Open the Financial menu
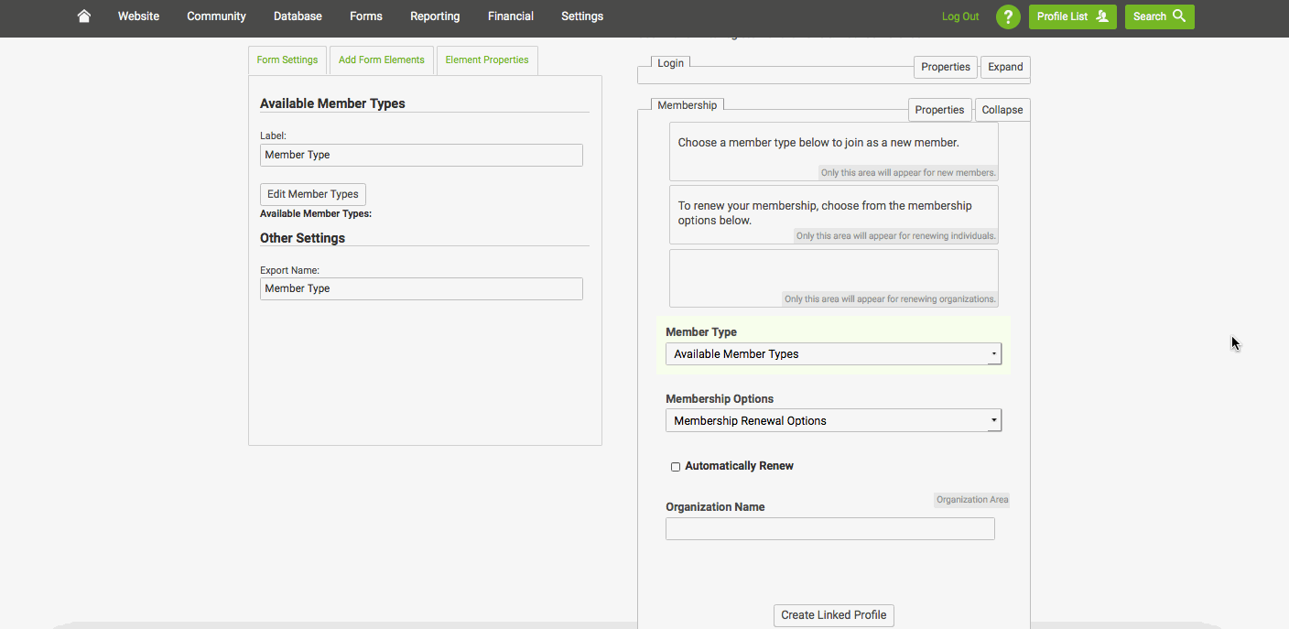This screenshot has height=629, width=1289. (511, 16)
